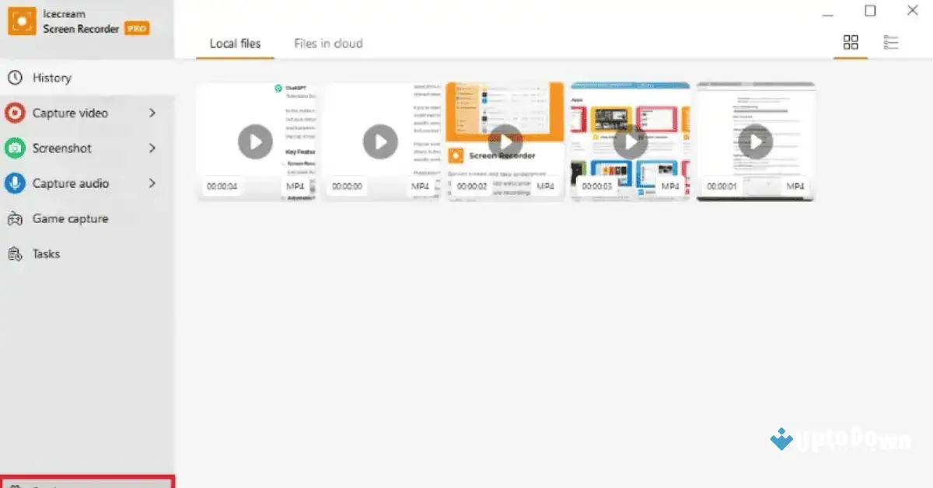
Task: Click the Icecream Screen Recorder logo
Action: coord(20,20)
